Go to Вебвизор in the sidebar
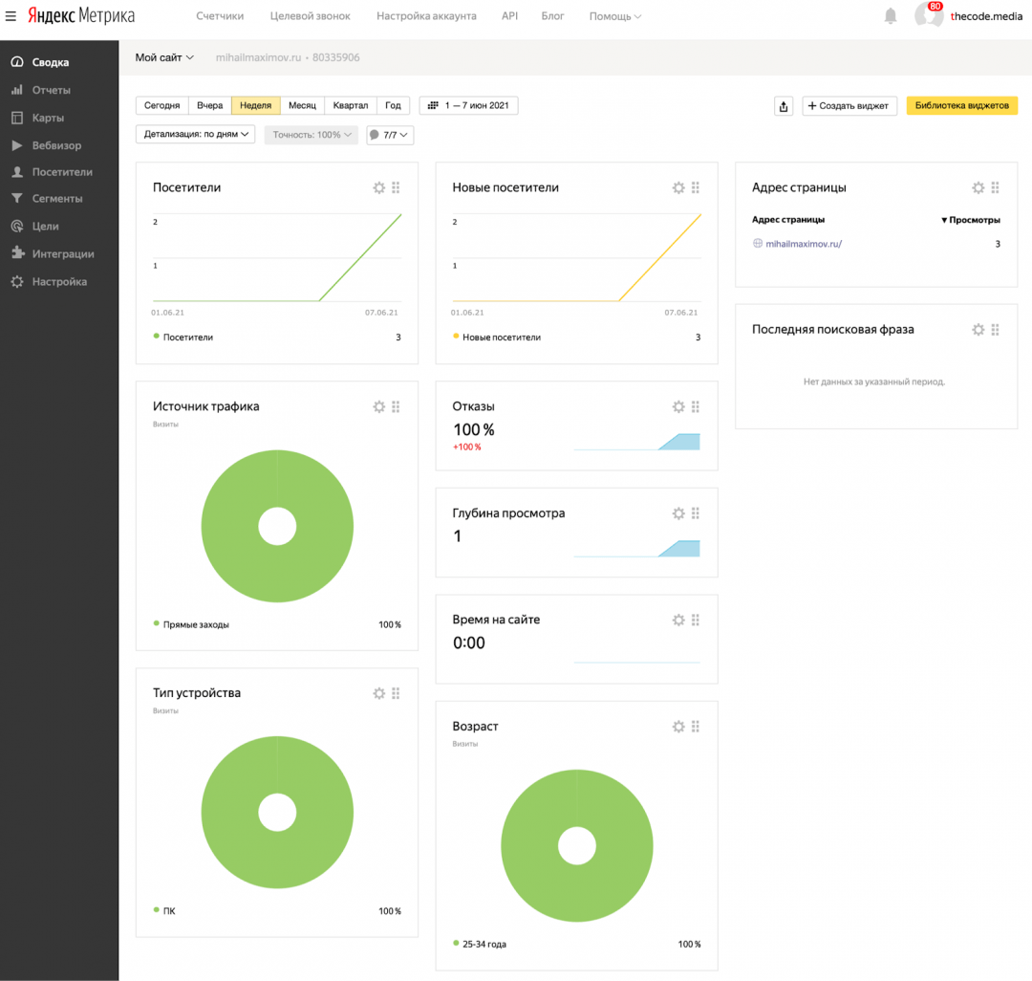The height and width of the screenshot is (981, 1032). click(56, 145)
